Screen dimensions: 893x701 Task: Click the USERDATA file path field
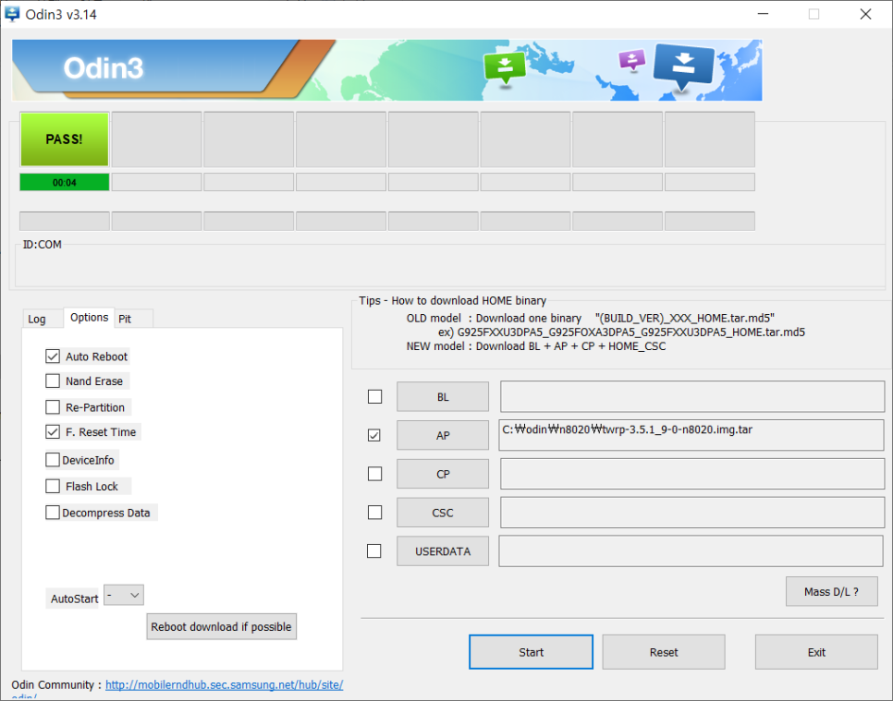691,550
